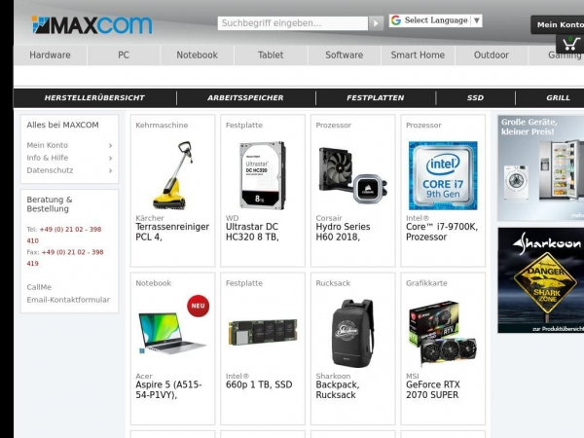
Task: Open the Intel 660p SSD image
Action: point(263,332)
